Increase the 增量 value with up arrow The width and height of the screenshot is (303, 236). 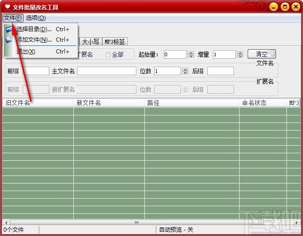pos(240,52)
